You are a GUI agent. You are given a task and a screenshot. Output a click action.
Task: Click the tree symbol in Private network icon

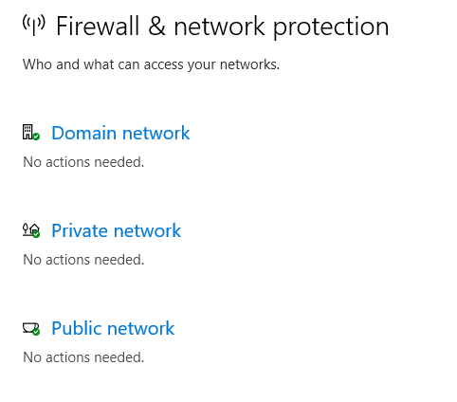tap(26, 228)
